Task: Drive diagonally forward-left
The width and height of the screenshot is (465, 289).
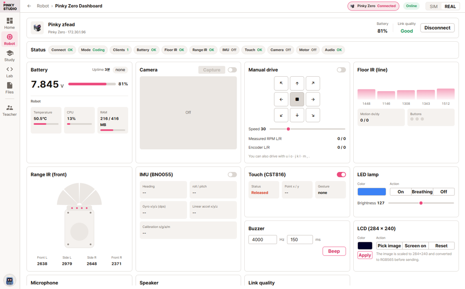Action: tap(281, 83)
